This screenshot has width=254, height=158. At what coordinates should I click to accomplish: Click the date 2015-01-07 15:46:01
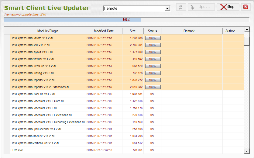pos(99,129)
